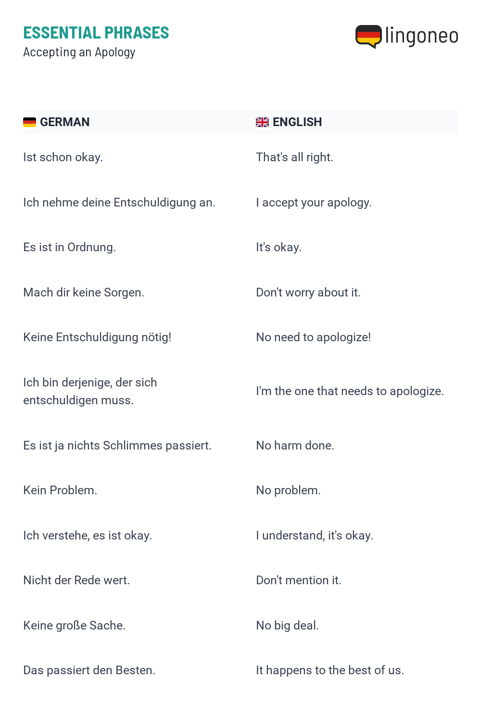Click 'Nicht der Rede wert.' phrase
Screen dimensions: 481x706
[76, 580]
